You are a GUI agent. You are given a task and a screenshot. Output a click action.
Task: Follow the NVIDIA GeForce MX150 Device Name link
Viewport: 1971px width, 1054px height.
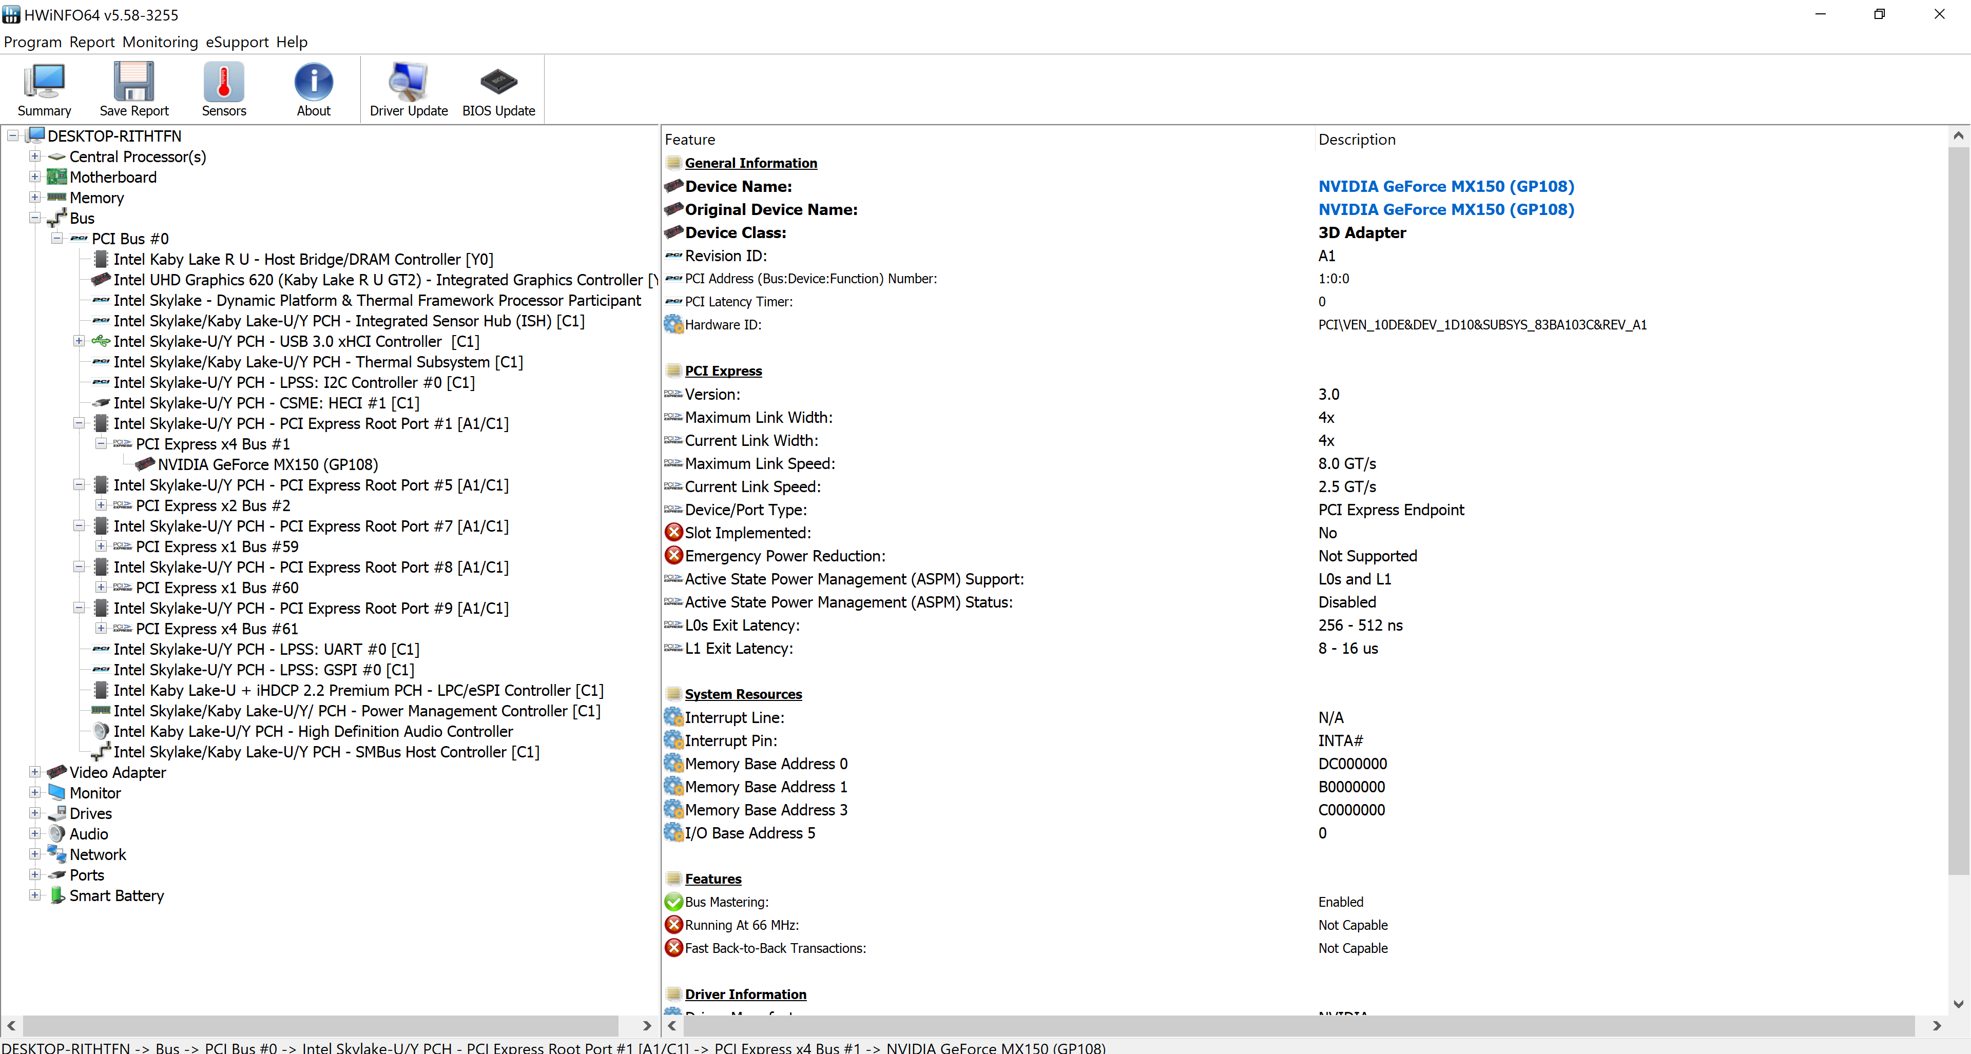[x=1446, y=187]
